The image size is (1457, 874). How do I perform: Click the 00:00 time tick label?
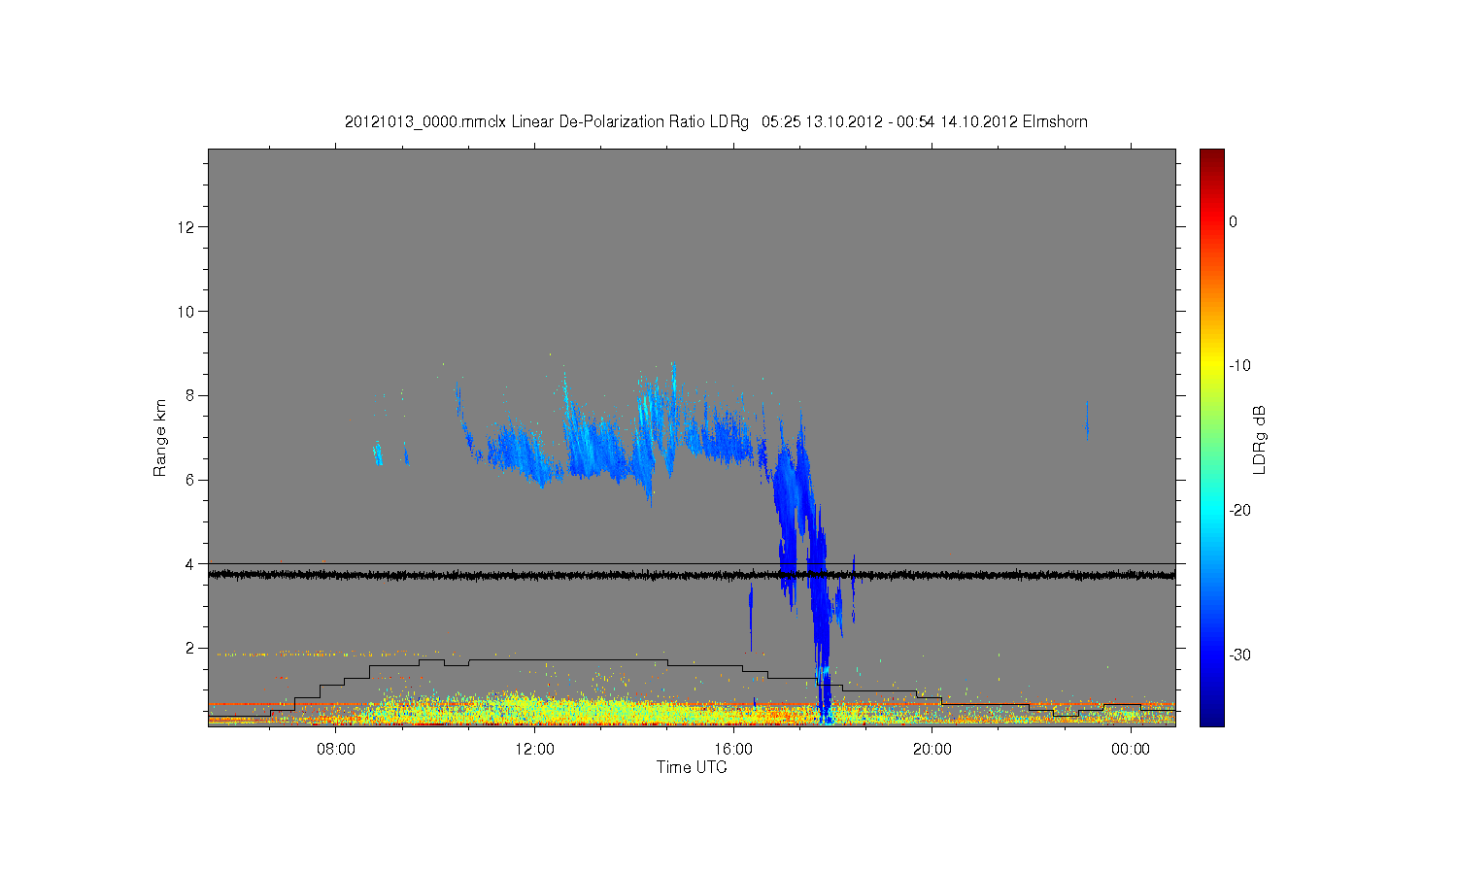click(x=1131, y=750)
